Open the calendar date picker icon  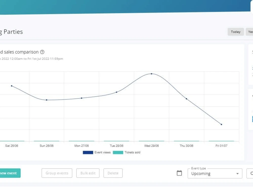tap(179, 173)
